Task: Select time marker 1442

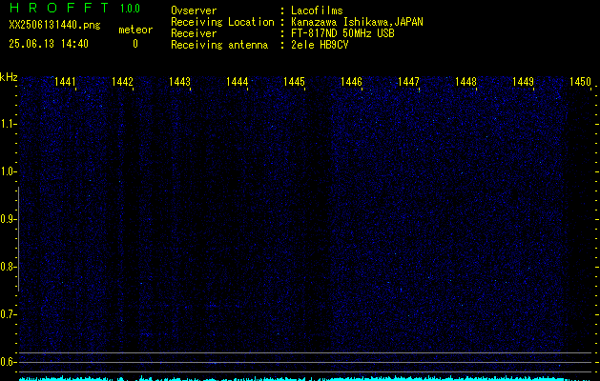Action: (122, 81)
